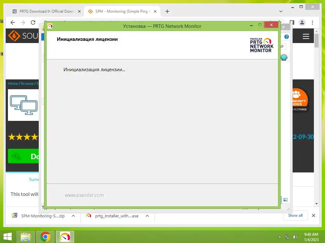
Task: Click Show all downloads
Action: 295,215
